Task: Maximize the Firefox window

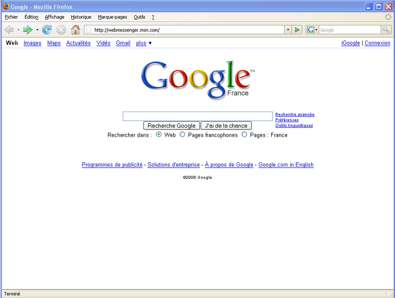Action: click(379, 7)
